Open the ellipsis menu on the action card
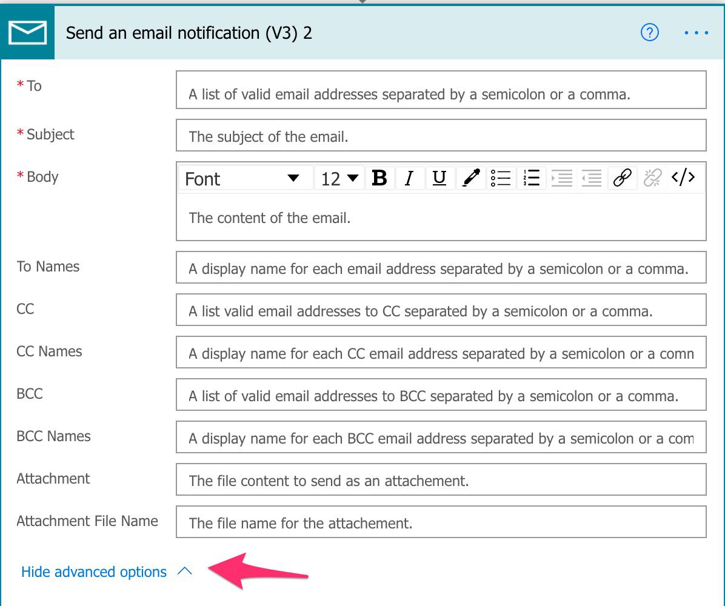Image resolution: width=725 pixels, height=606 pixels. pos(696,33)
